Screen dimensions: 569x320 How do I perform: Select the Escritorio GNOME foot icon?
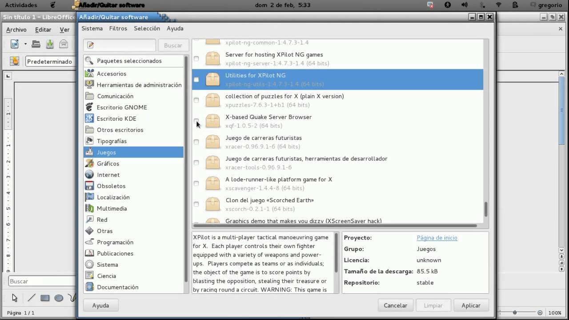click(x=89, y=107)
